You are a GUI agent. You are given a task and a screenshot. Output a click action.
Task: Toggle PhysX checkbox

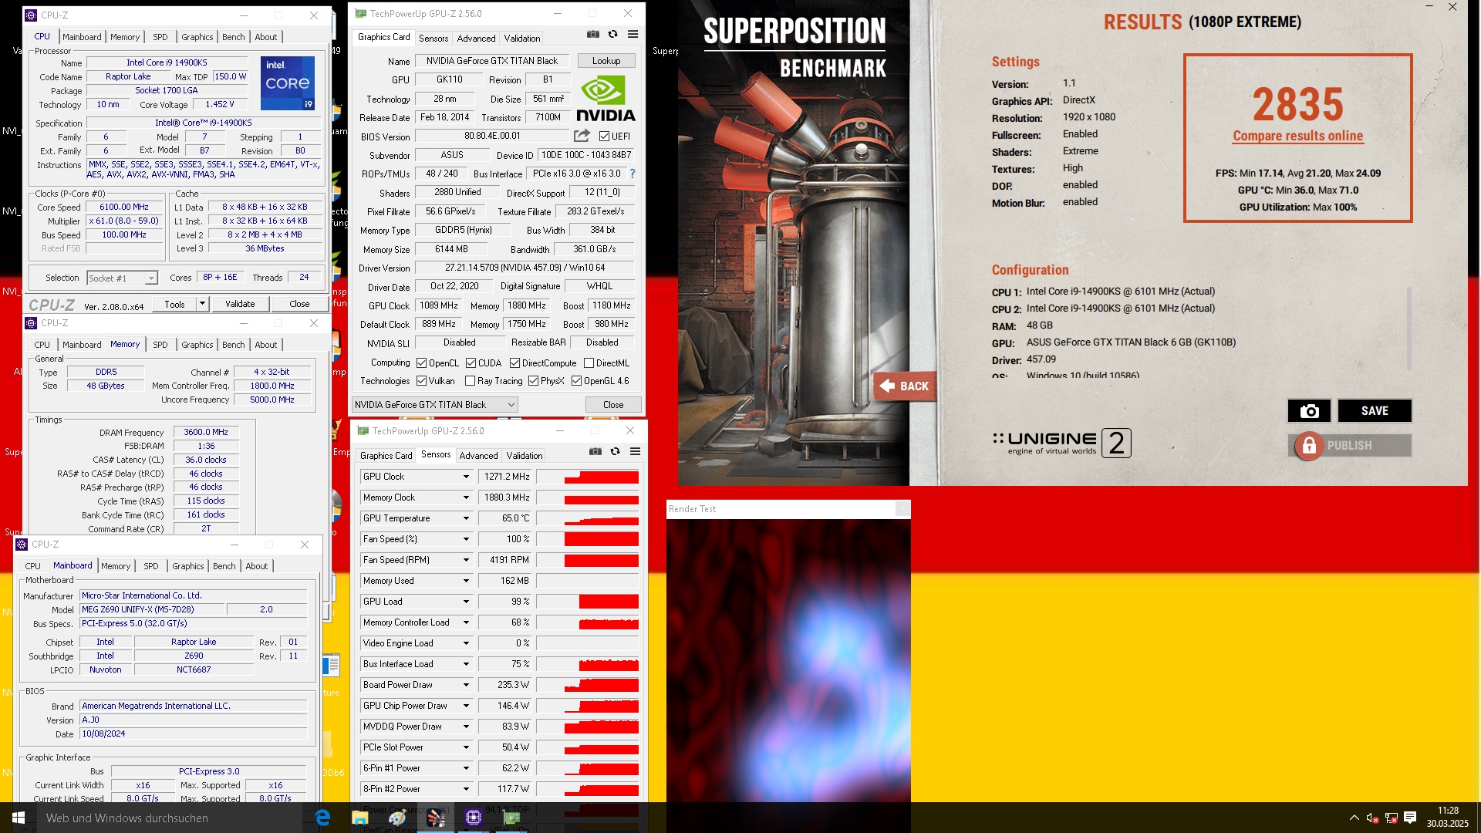(x=533, y=381)
